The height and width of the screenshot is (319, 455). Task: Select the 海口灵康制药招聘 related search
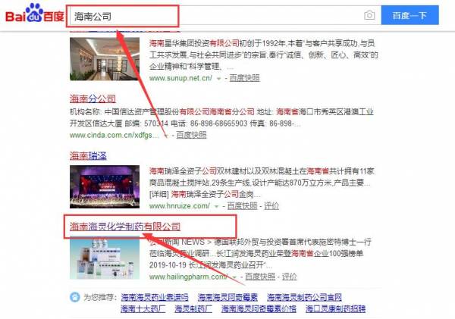pos(334,309)
